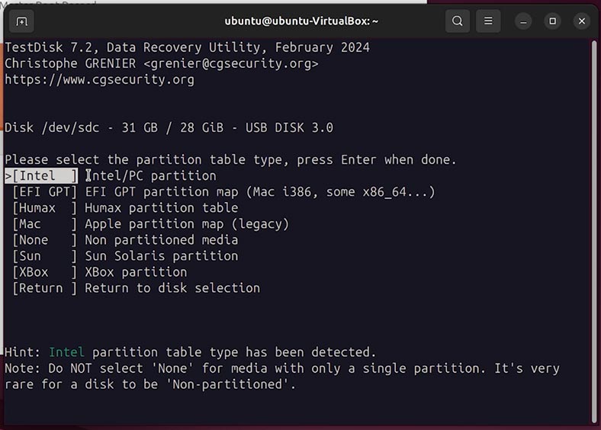The image size is (601, 430).
Task: Click the https://www.cgsecurity.org URL
Action: [99, 80]
